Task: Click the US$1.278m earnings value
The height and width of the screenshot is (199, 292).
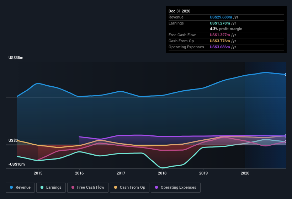Action: coord(220,23)
